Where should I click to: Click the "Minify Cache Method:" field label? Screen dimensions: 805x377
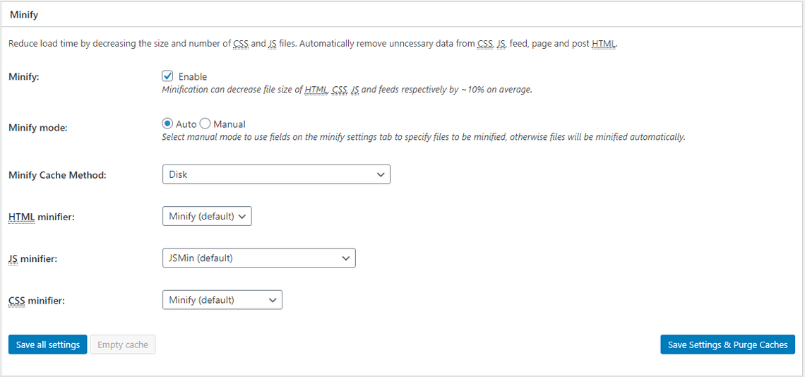click(x=57, y=175)
